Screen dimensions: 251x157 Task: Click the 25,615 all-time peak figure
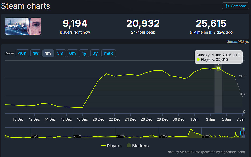(x=211, y=24)
